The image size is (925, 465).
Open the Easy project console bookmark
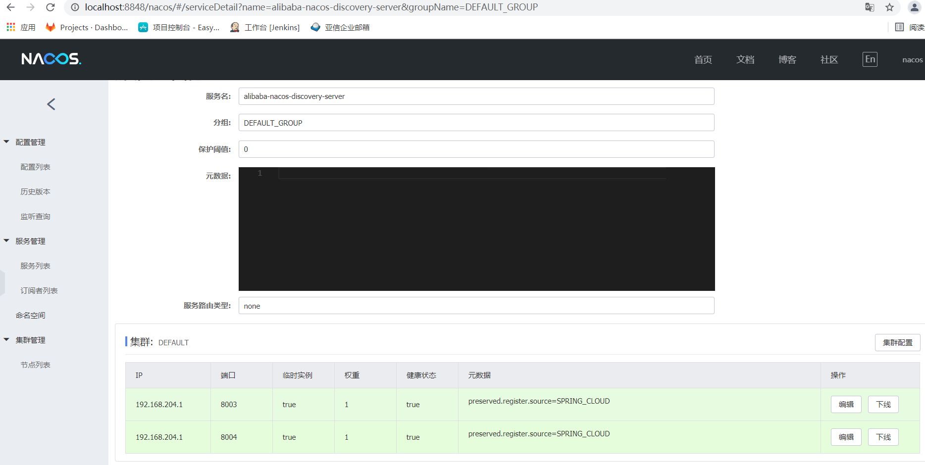[x=179, y=27]
